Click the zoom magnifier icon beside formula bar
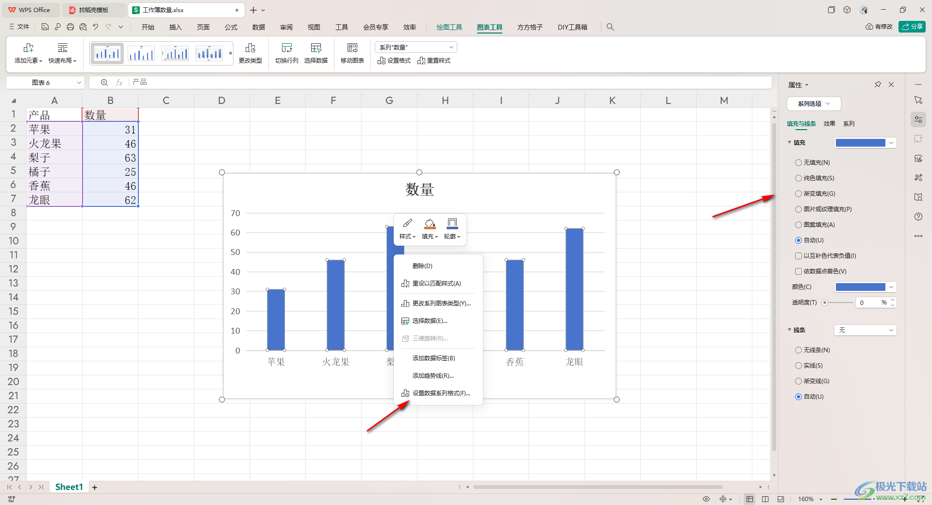The image size is (932, 505). [x=104, y=83]
